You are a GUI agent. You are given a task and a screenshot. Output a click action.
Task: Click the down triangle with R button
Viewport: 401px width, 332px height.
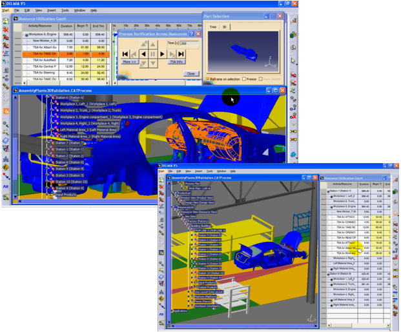(144, 63)
